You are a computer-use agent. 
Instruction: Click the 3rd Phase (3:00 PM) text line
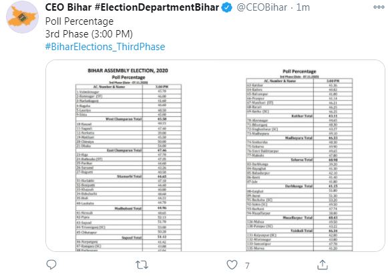[89, 34]
